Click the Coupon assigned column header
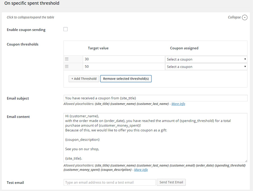 point(184,48)
